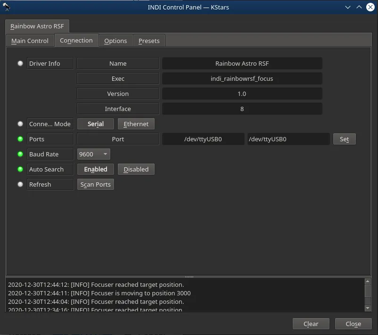This screenshot has height=335, width=378.
Task: Disable Auto Search
Action: click(136, 169)
